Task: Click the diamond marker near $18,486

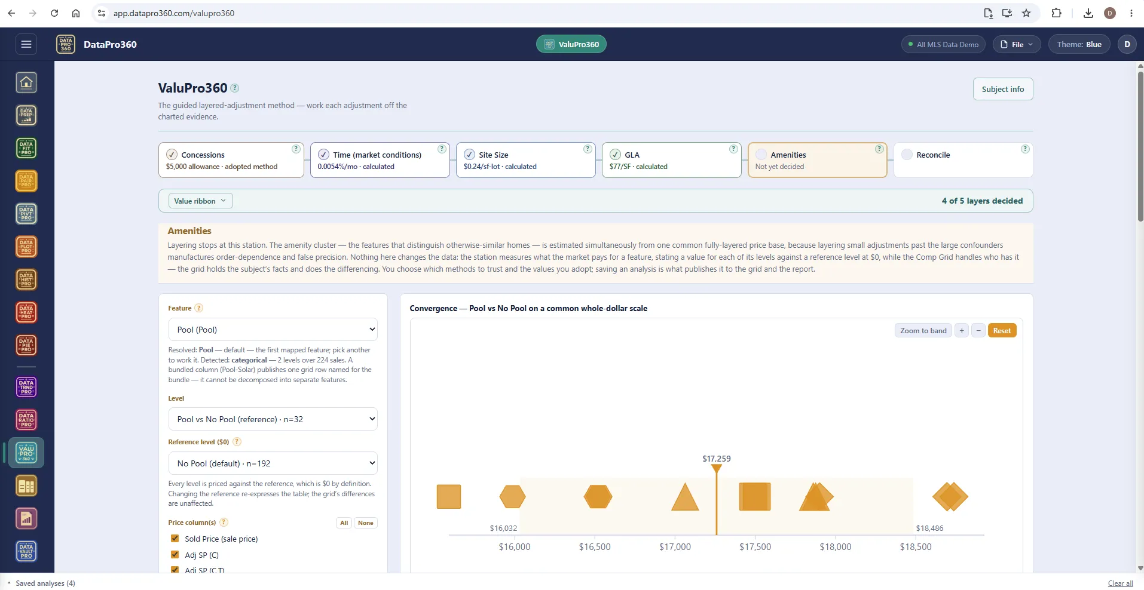Action: (x=950, y=497)
